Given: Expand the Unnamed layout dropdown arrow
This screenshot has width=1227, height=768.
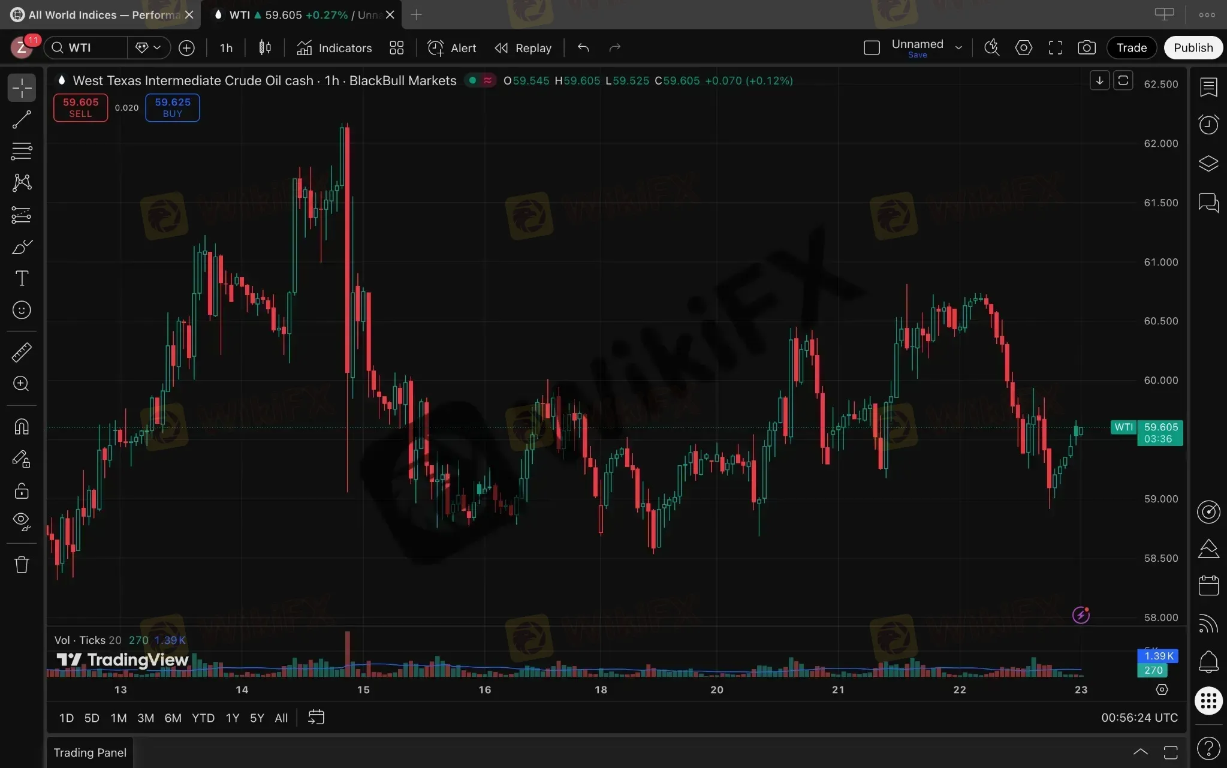Looking at the screenshot, I should pyautogui.click(x=958, y=48).
